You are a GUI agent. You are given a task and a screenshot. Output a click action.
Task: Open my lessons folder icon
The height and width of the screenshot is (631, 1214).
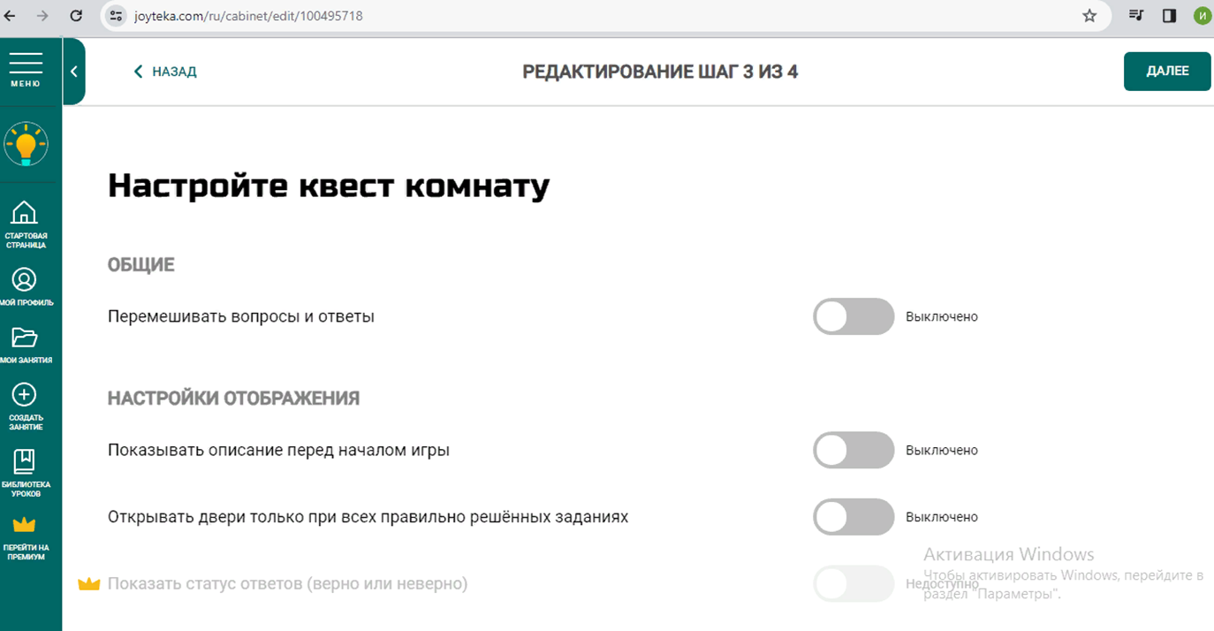click(x=24, y=338)
